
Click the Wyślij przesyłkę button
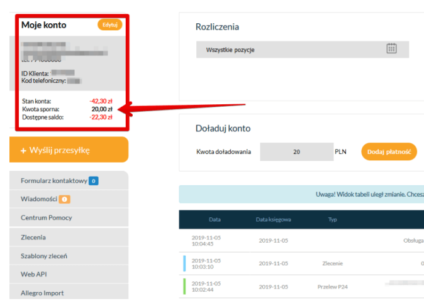69,150
